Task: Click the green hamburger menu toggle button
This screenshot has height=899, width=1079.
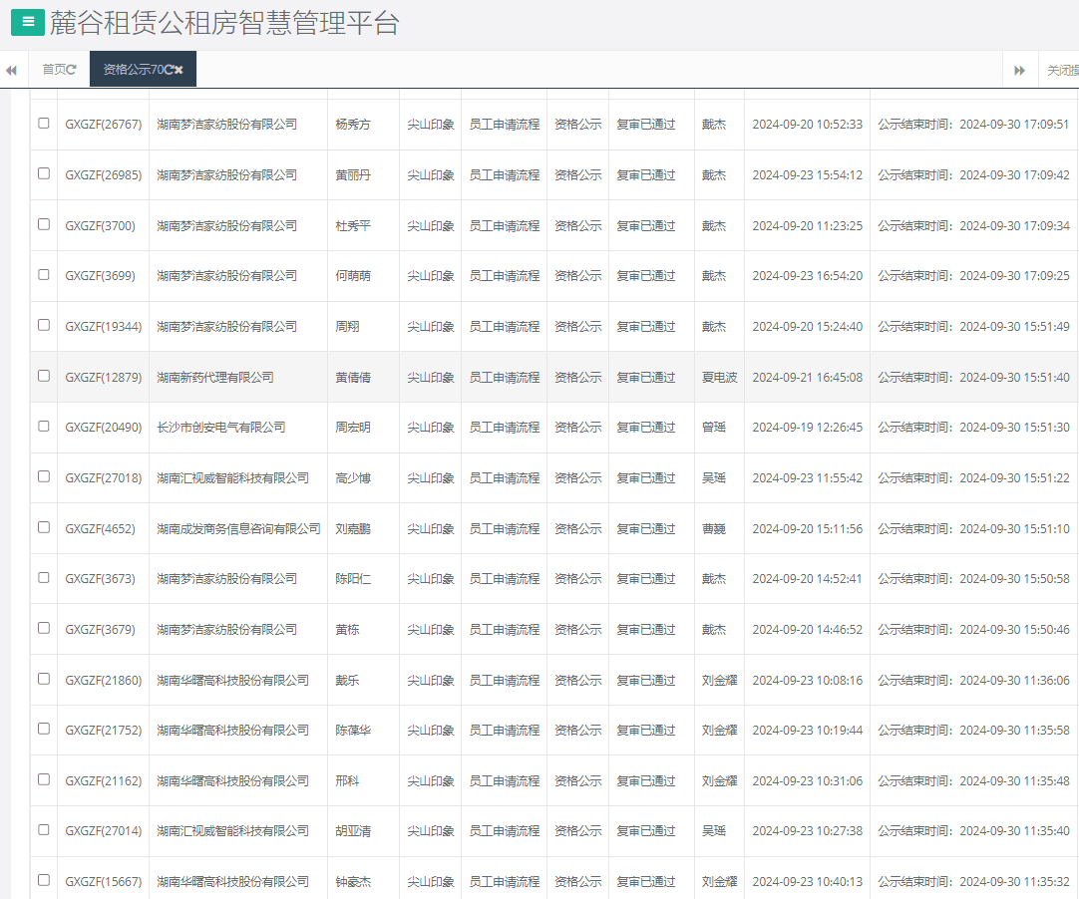Action: 27,22
